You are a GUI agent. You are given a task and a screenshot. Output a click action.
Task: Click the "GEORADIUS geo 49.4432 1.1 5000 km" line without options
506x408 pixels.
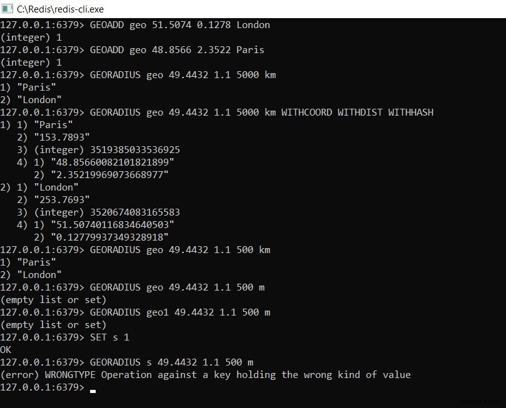[x=138, y=75]
